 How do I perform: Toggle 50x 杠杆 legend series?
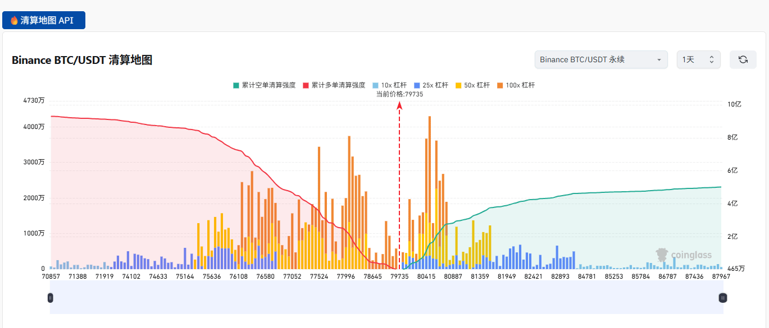[x=472, y=85]
